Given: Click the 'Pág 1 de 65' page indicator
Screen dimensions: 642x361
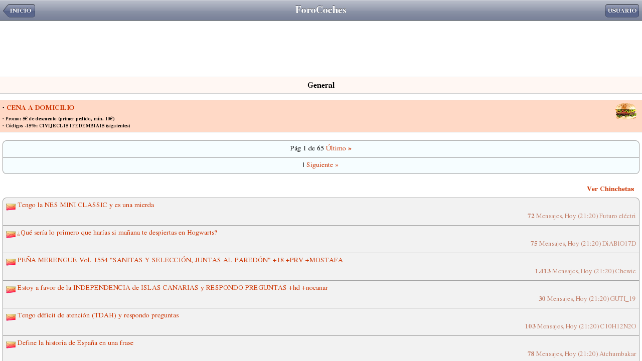Looking at the screenshot, I should click(x=307, y=148).
